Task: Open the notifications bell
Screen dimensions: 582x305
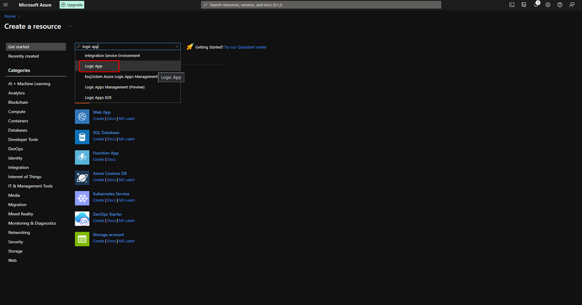Action: click(x=536, y=5)
